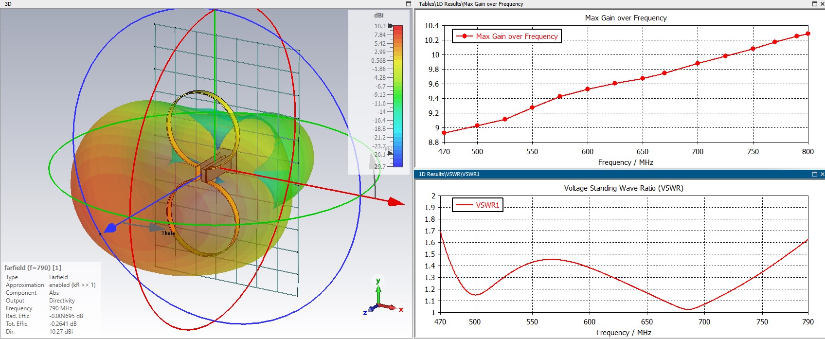The width and height of the screenshot is (825, 339).
Task: Maximize the 3D view window
Action: [408, 4]
